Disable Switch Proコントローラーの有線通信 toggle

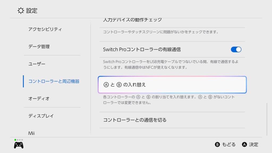coord(236,49)
